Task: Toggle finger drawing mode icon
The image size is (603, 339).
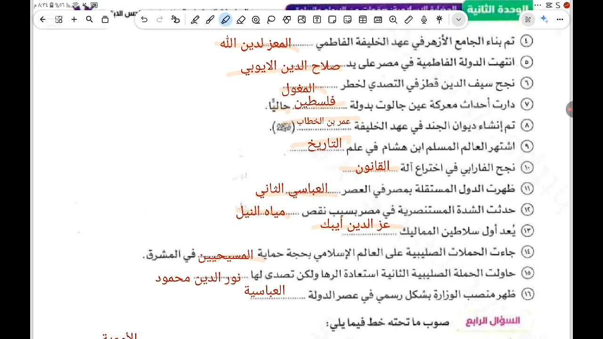Action: coord(175,20)
